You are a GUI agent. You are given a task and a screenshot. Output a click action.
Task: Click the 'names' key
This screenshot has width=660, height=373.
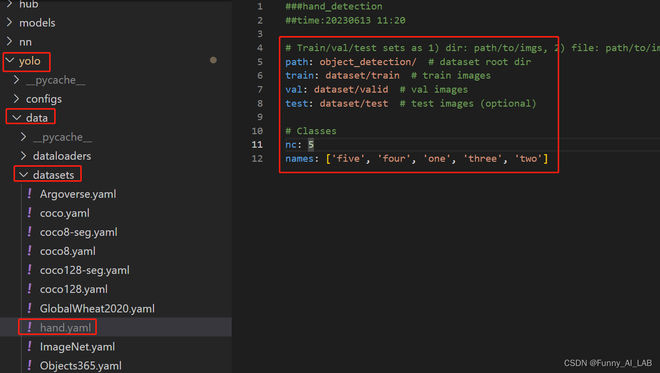tap(299, 159)
